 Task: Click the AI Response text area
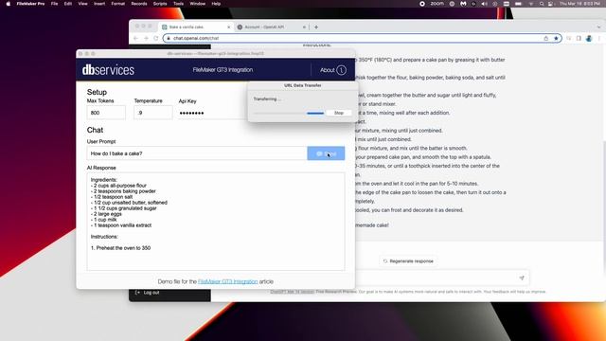(x=216, y=222)
